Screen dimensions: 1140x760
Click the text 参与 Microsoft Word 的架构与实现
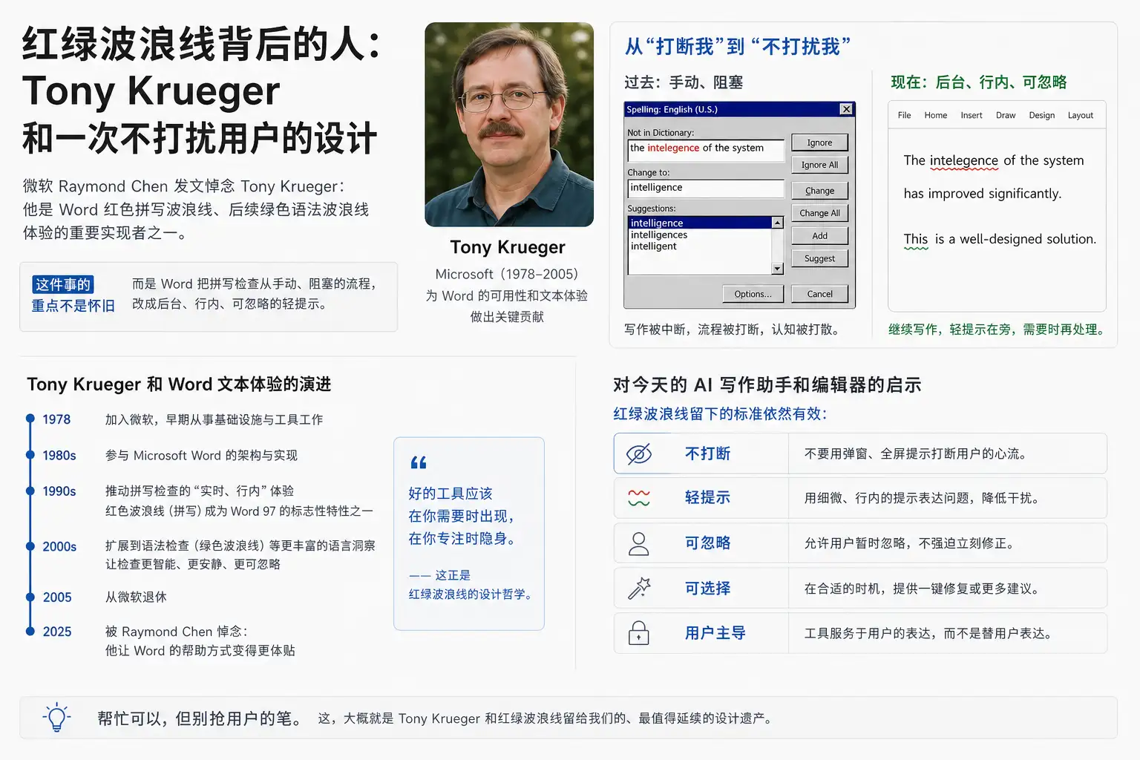201,456
